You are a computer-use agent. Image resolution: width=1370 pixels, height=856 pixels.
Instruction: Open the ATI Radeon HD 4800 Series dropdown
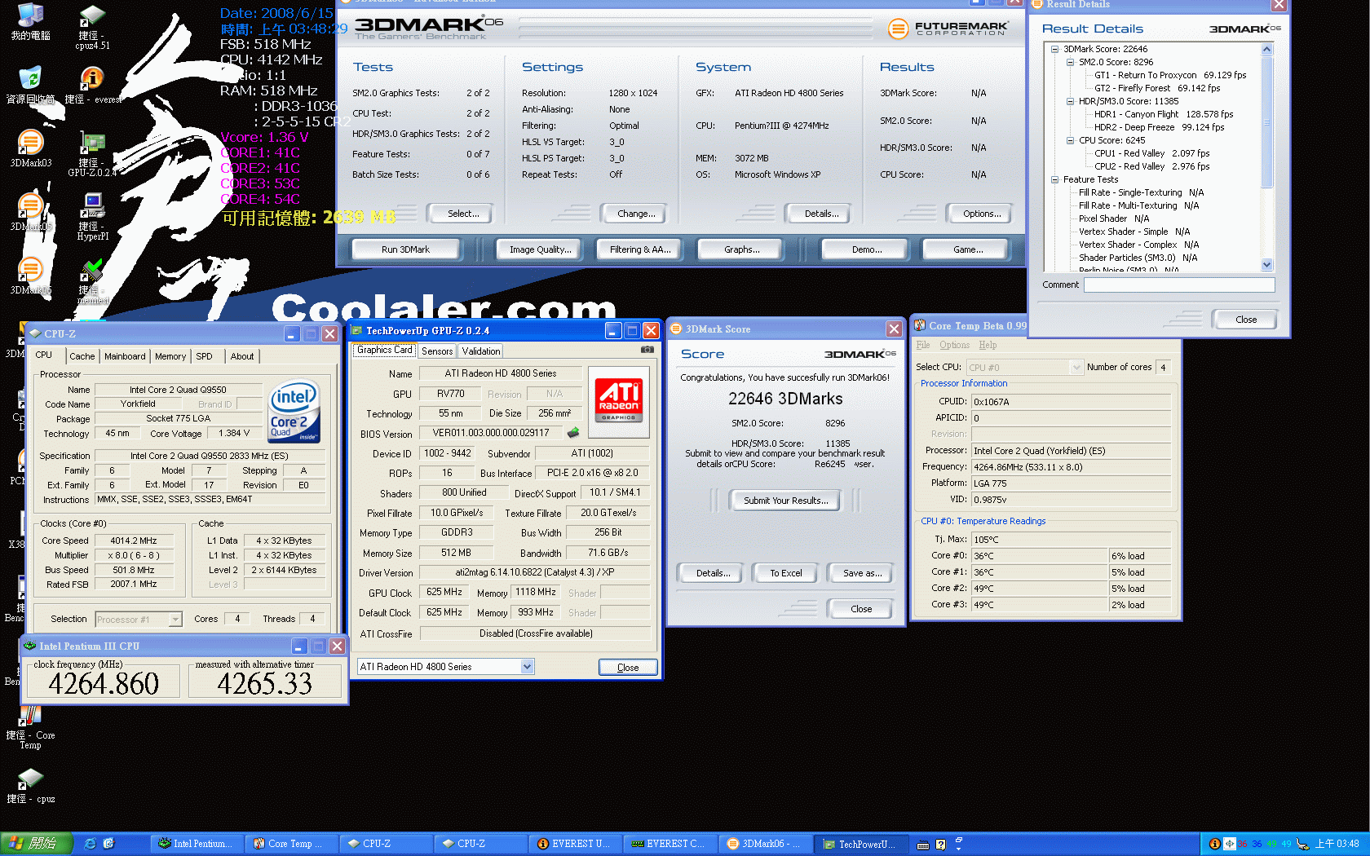click(527, 667)
